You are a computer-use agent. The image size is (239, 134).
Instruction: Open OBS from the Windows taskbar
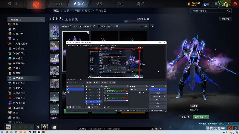(39, 132)
